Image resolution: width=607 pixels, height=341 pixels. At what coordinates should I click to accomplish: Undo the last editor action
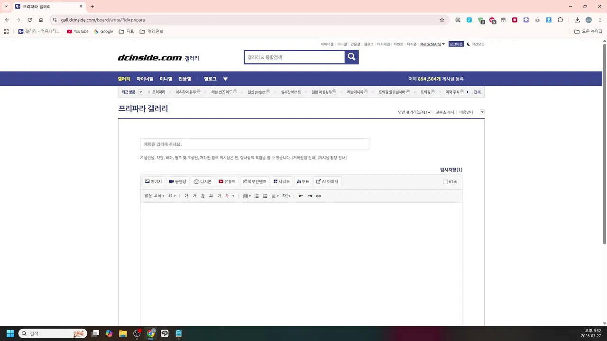point(301,196)
